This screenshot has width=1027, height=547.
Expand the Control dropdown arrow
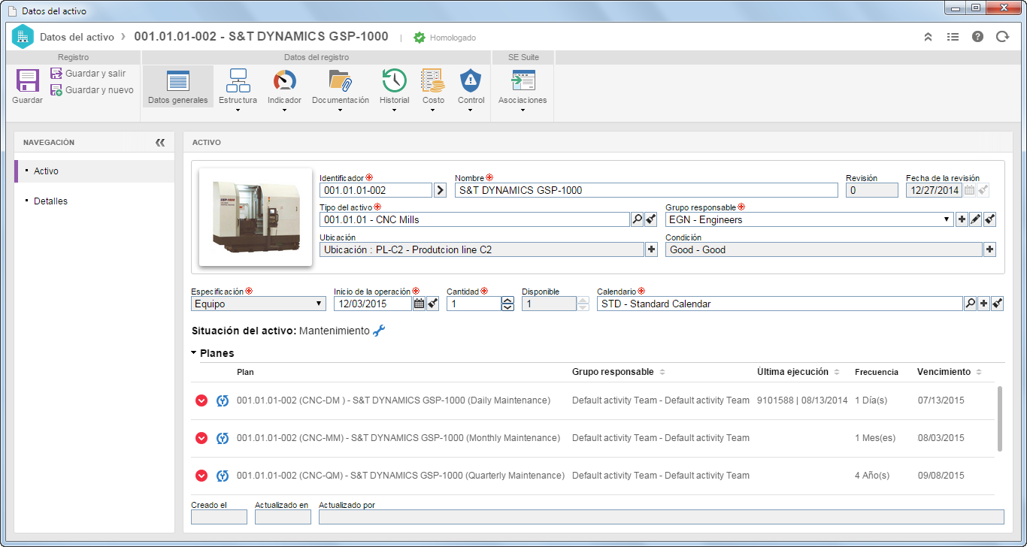click(x=471, y=110)
